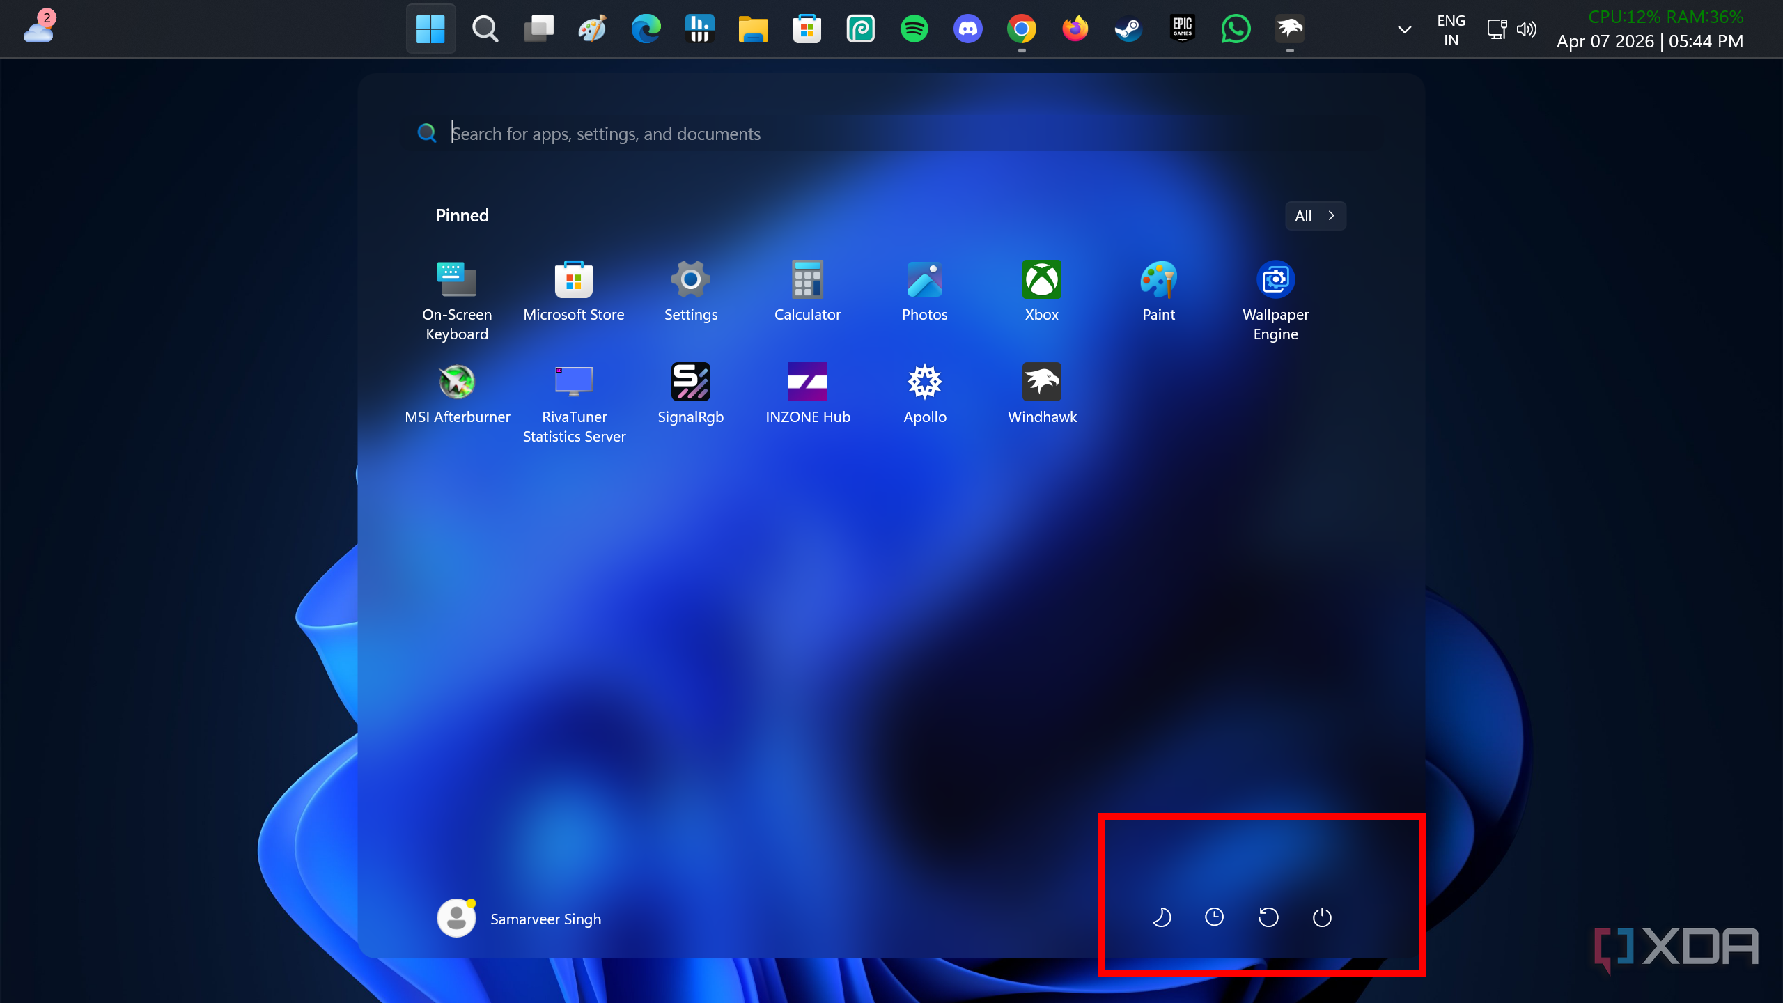The height and width of the screenshot is (1003, 1783).
Task: Open the network tray icon
Action: coord(1497,29)
